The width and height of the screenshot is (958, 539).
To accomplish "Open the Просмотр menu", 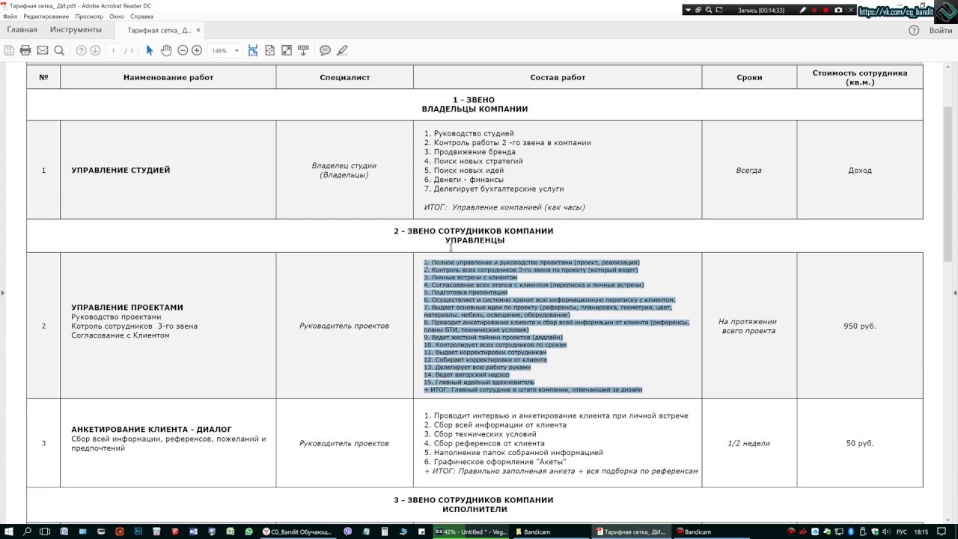I will pyautogui.click(x=89, y=16).
